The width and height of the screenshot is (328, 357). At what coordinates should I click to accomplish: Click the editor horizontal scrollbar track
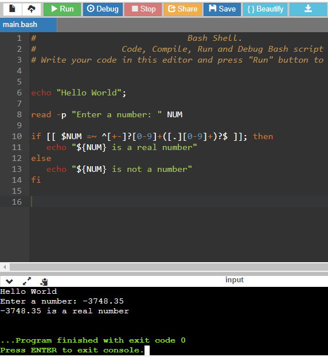169,267
